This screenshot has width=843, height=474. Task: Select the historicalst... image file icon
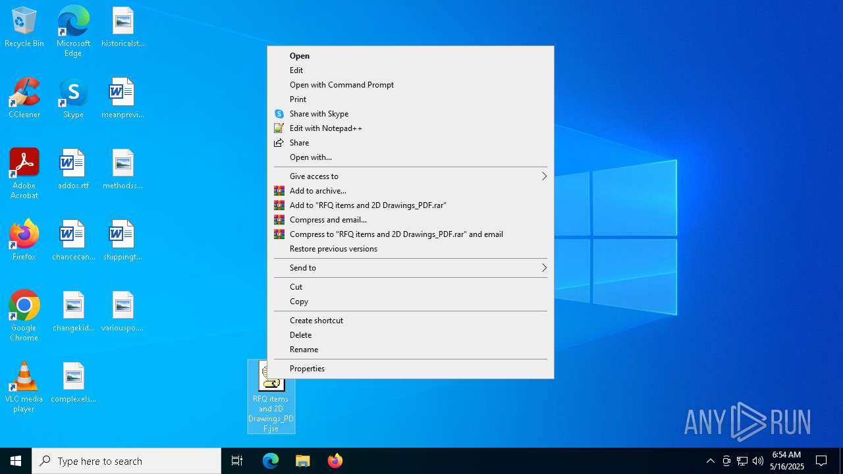pos(123,28)
